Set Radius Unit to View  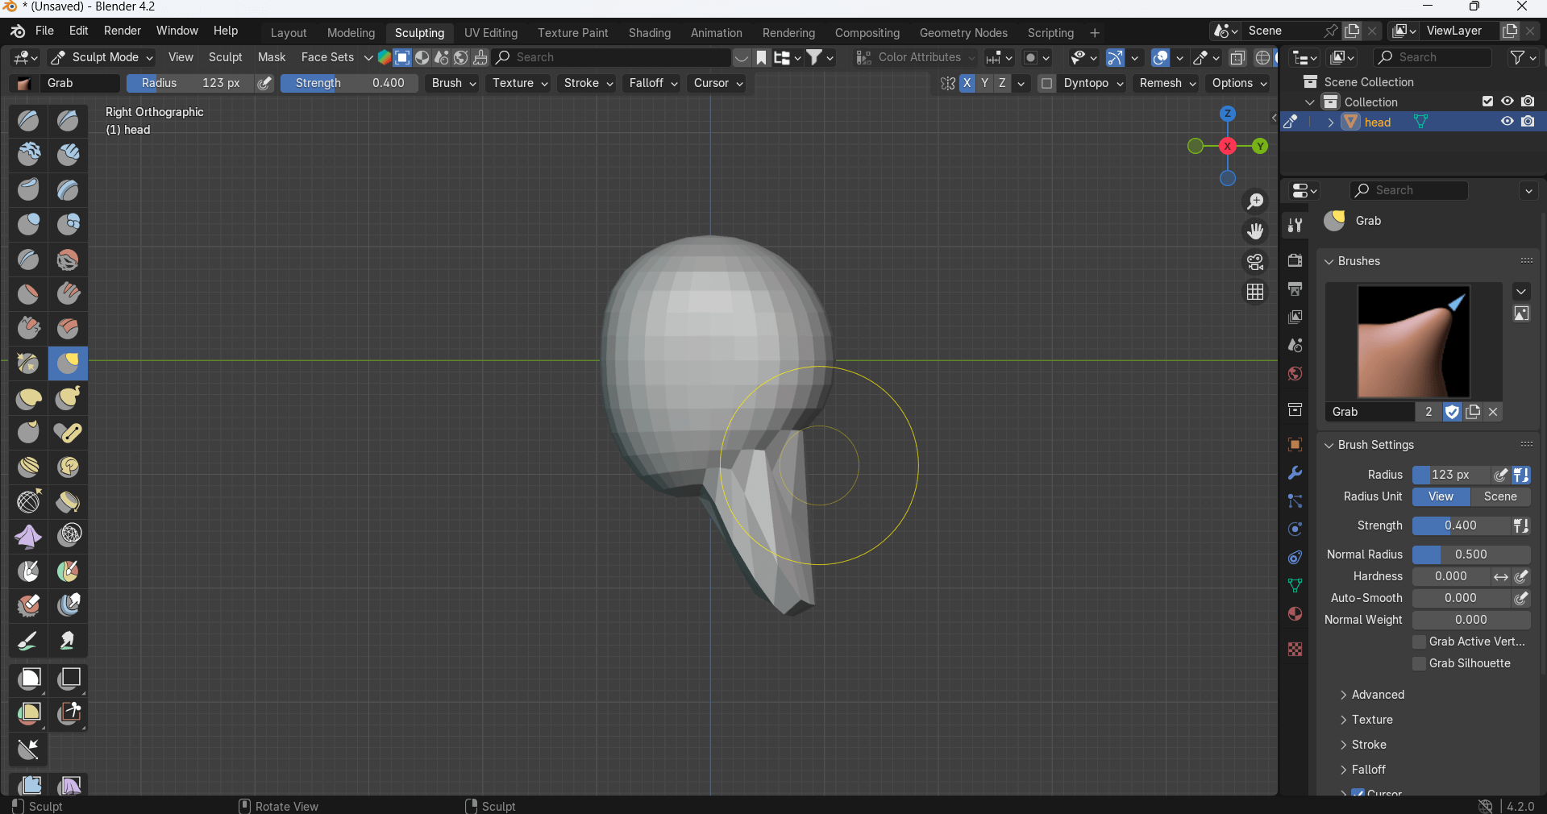tap(1441, 496)
